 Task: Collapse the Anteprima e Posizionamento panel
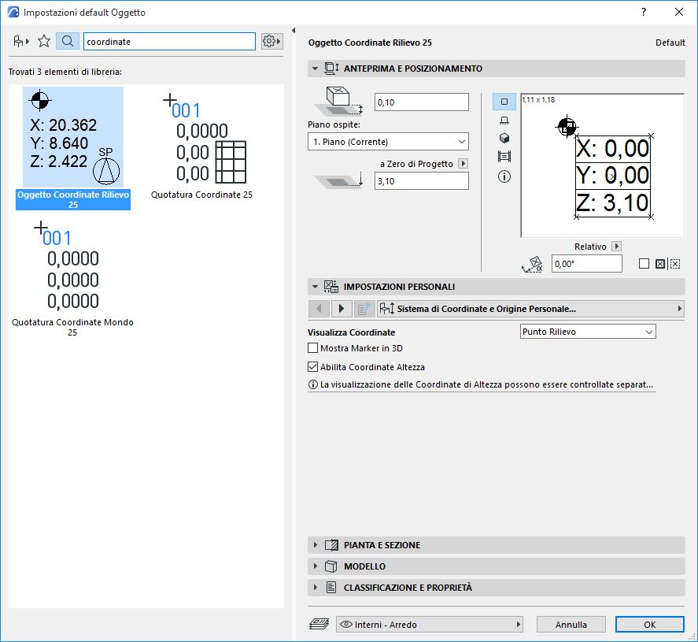pyautogui.click(x=316, y=69)
